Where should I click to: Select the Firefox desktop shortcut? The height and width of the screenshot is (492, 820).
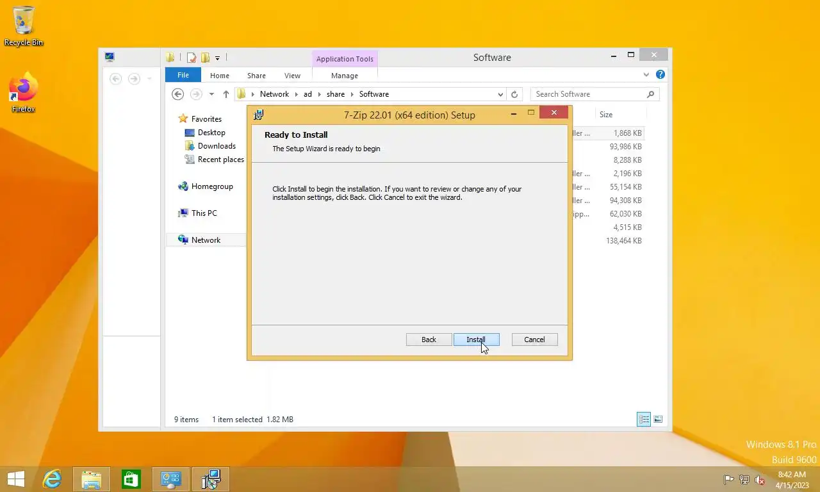point(24,94)
